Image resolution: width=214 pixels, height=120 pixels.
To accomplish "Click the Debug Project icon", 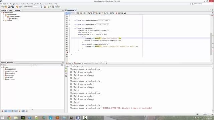I will (53, 7).
